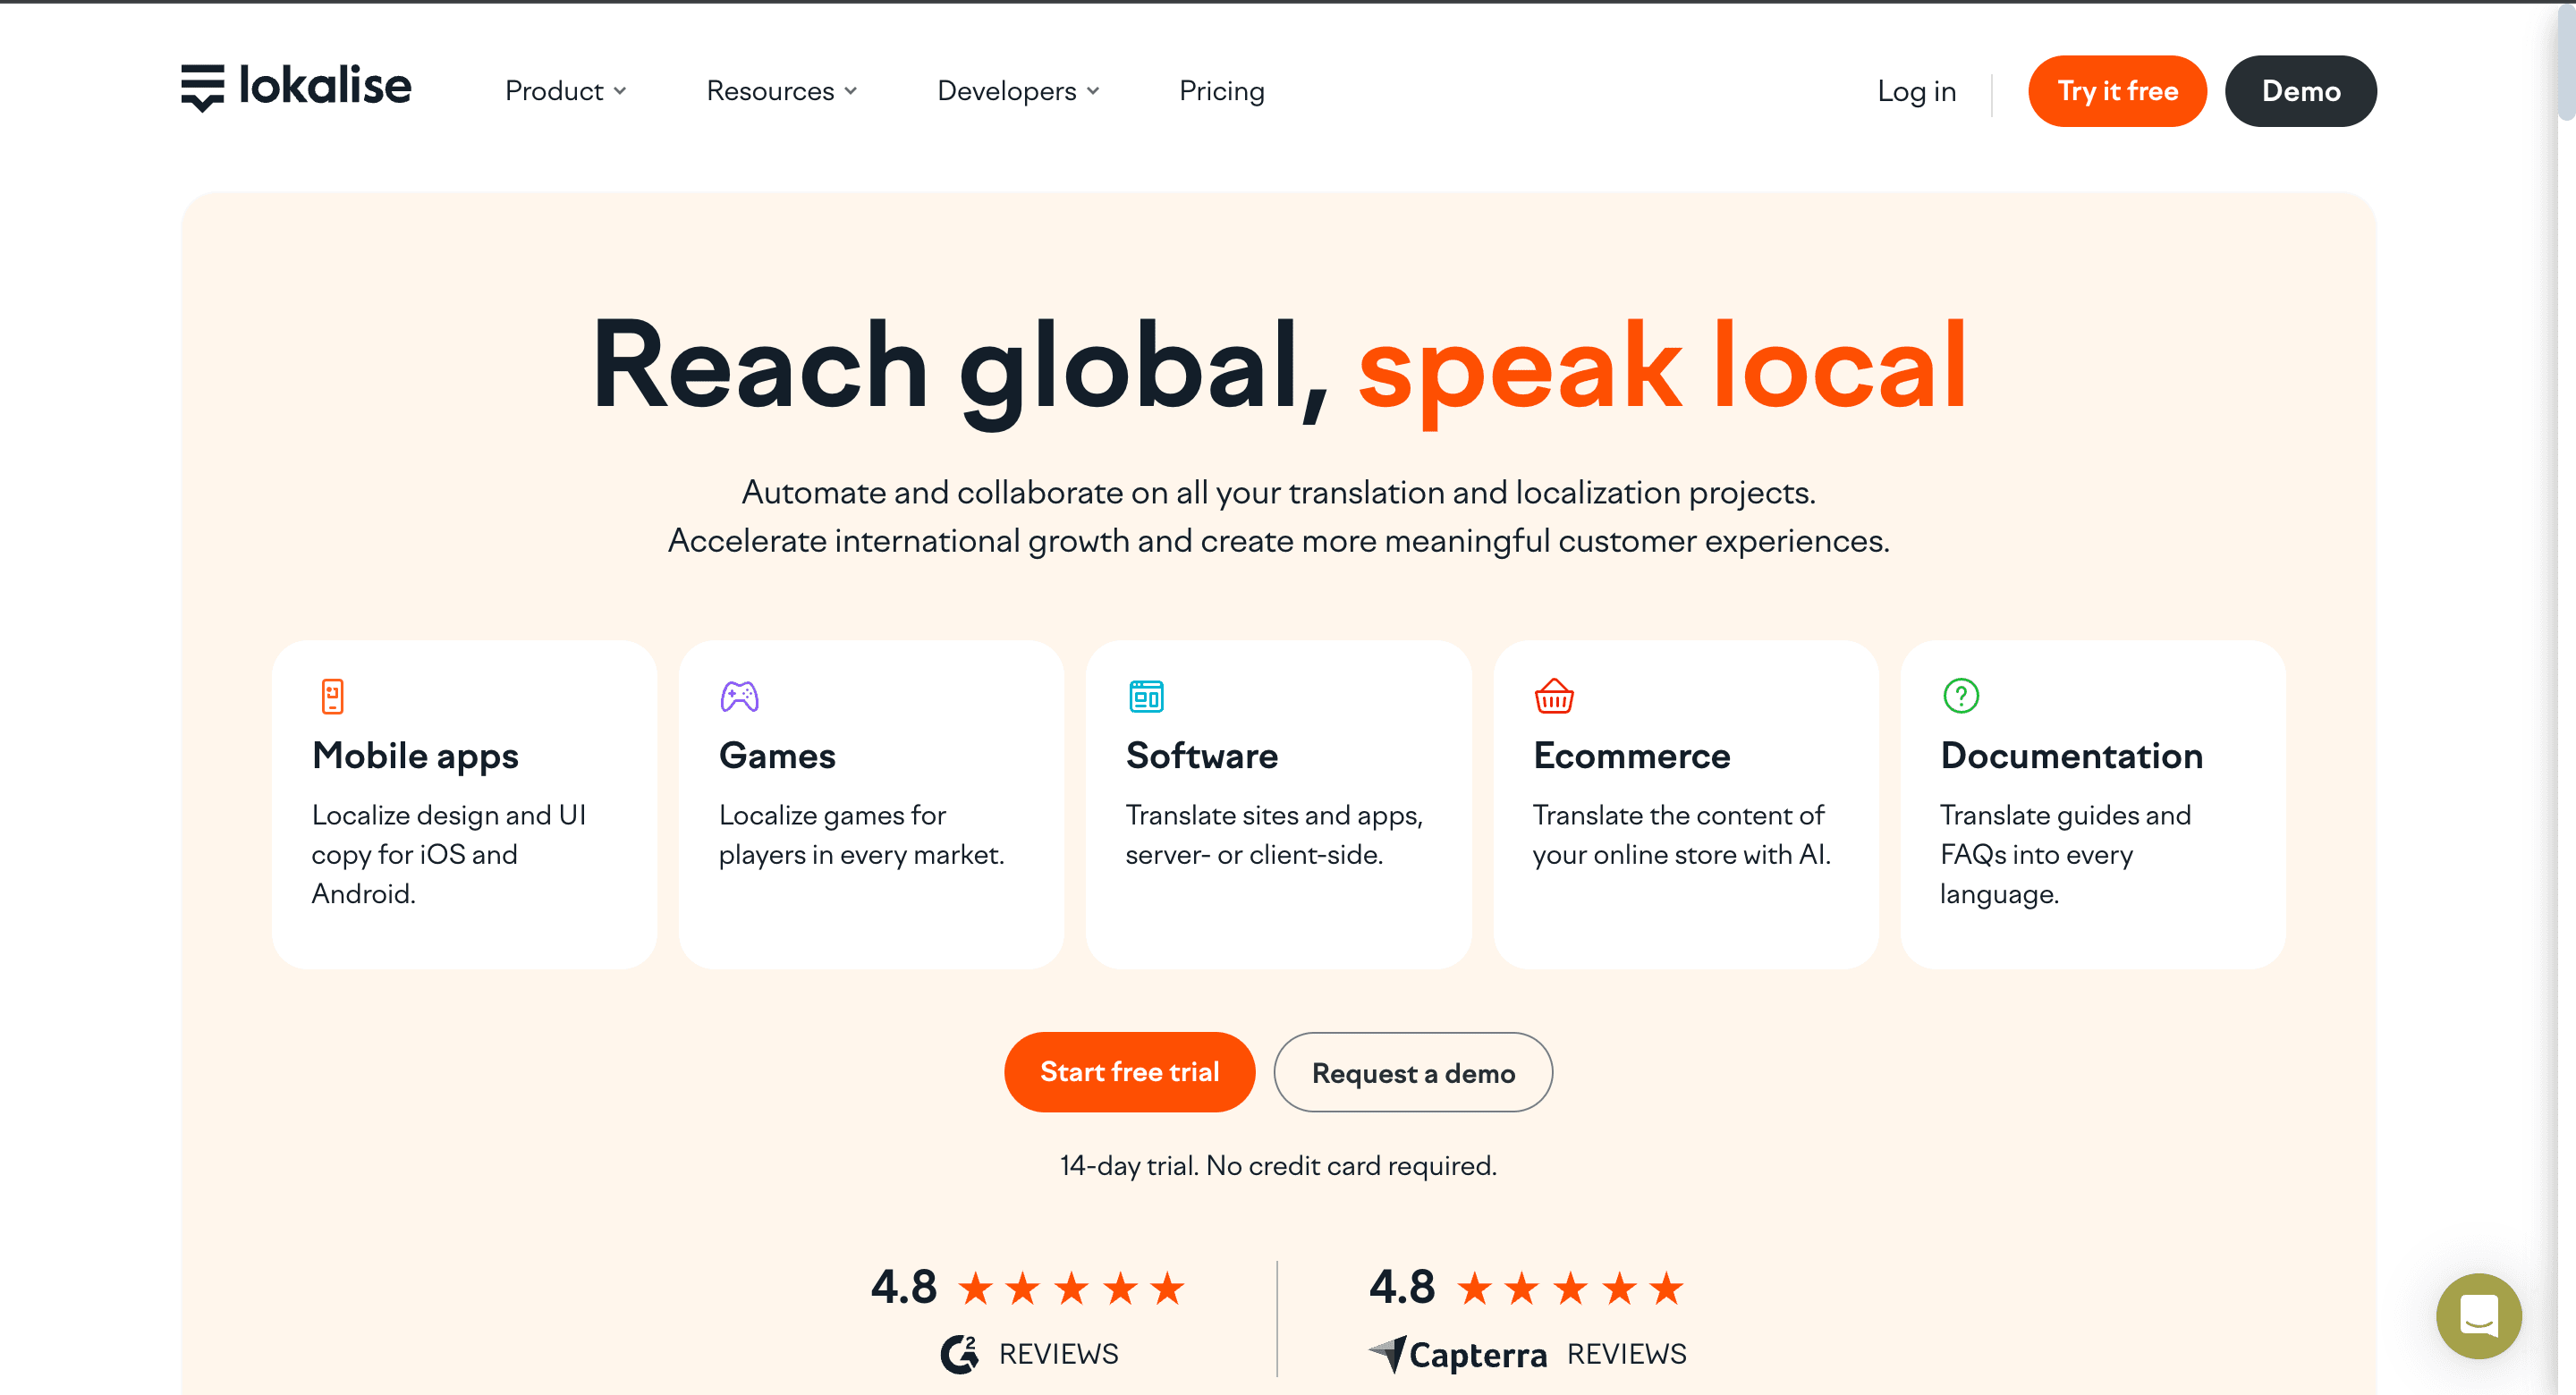Click the G2 five-star rating

coord(1071,1288)
